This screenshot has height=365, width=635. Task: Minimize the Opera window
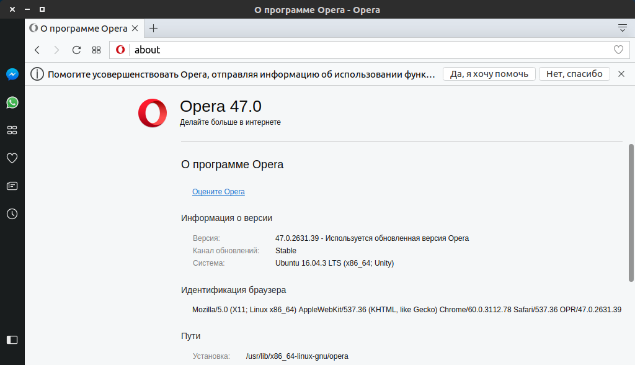pos(27,9)
